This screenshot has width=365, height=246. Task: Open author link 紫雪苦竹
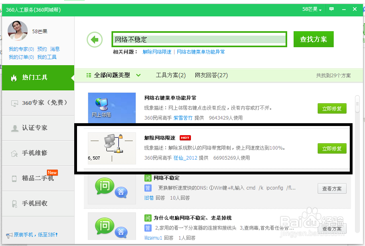(x=183, y=118)
